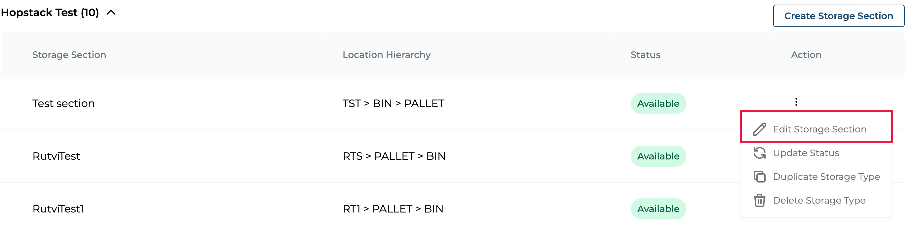The height and width of the screenshot is (226, 912).
Task: Pick Duplicate Storage Type from the menu
Action: click(826, 177)
